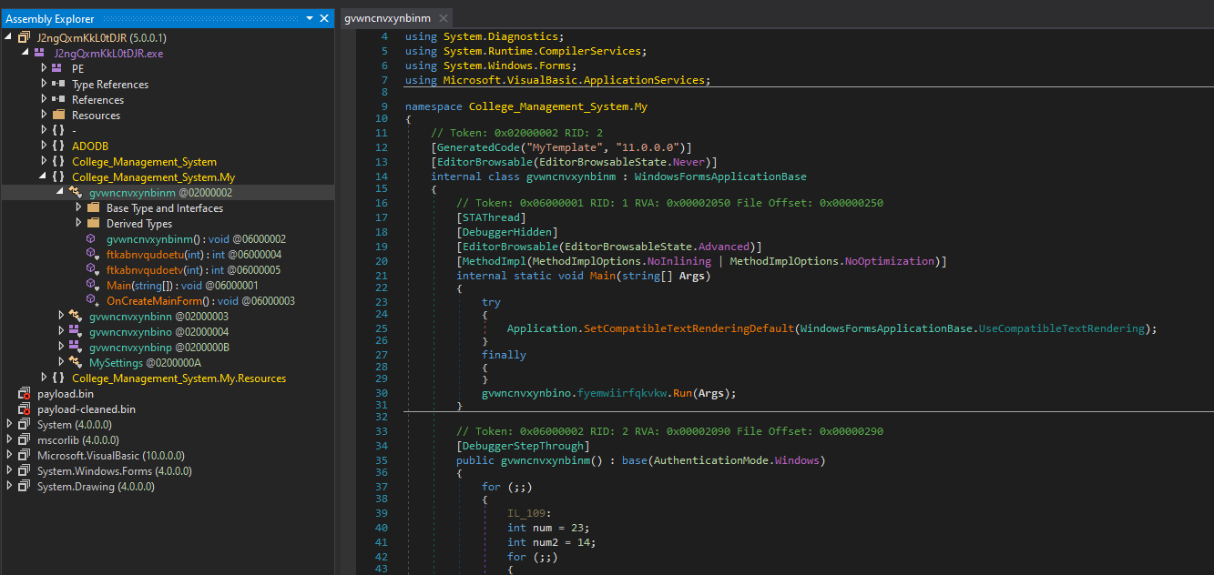Click the mscorlib assembly icon
Image resolution: width=1214 pixels, height=575 pixels.
24,440
